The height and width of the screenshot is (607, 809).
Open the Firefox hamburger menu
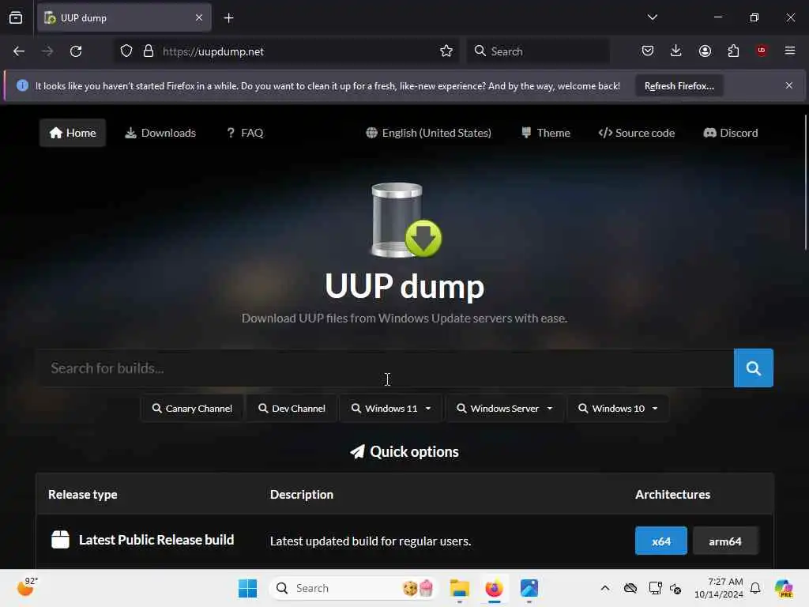click(790, 51)
